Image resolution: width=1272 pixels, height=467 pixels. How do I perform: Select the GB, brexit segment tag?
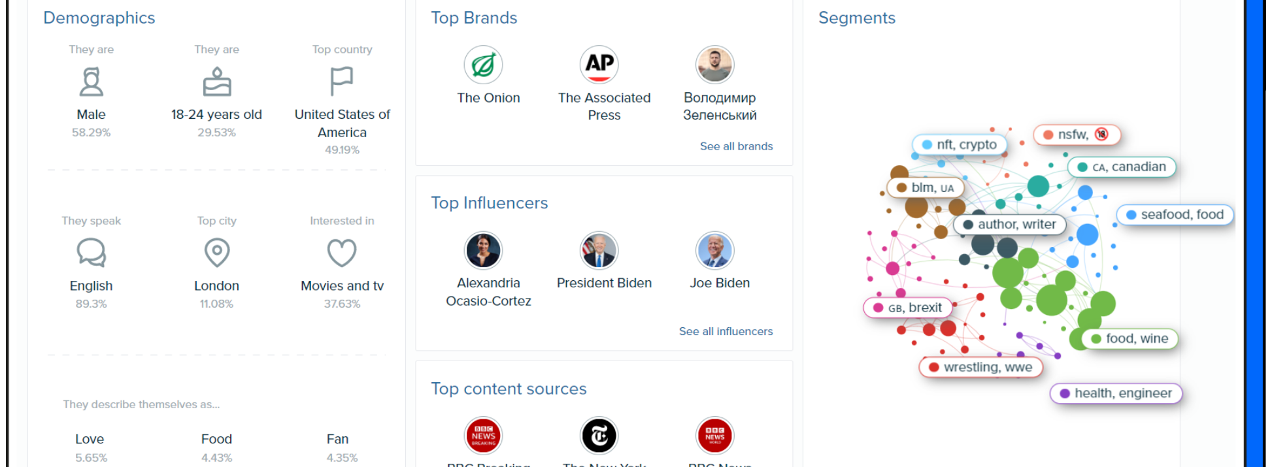coord(909,308)
